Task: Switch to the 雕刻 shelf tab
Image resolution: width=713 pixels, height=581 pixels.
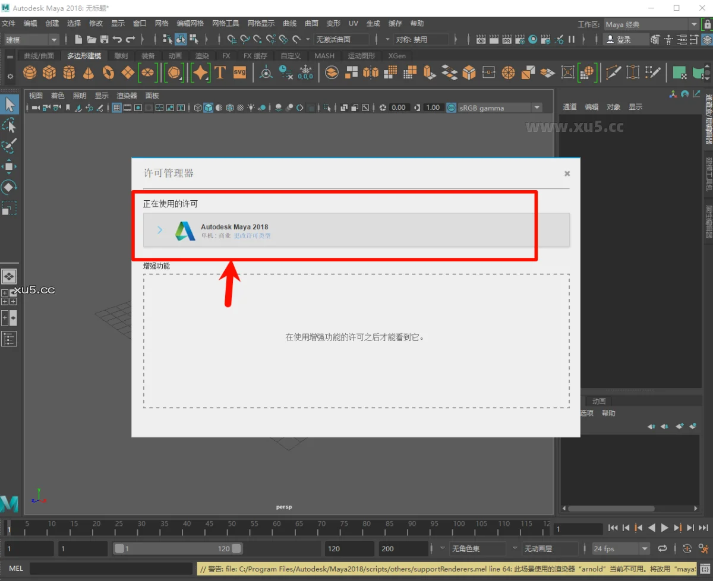Action: [x=121, y=56]
